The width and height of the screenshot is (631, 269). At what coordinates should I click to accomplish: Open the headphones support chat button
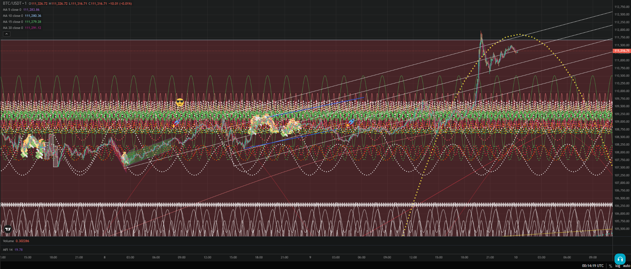620,259
